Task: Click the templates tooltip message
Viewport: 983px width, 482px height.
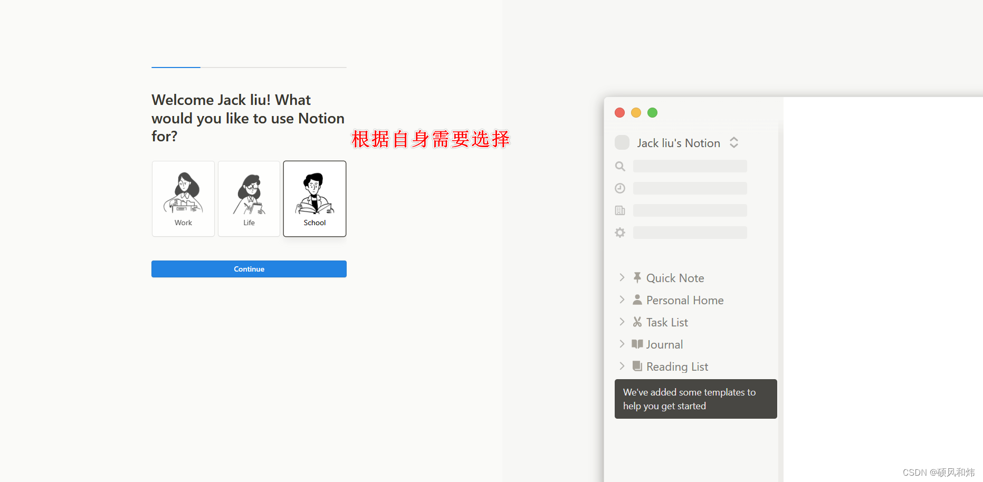Action: click(x=696, y=399)
